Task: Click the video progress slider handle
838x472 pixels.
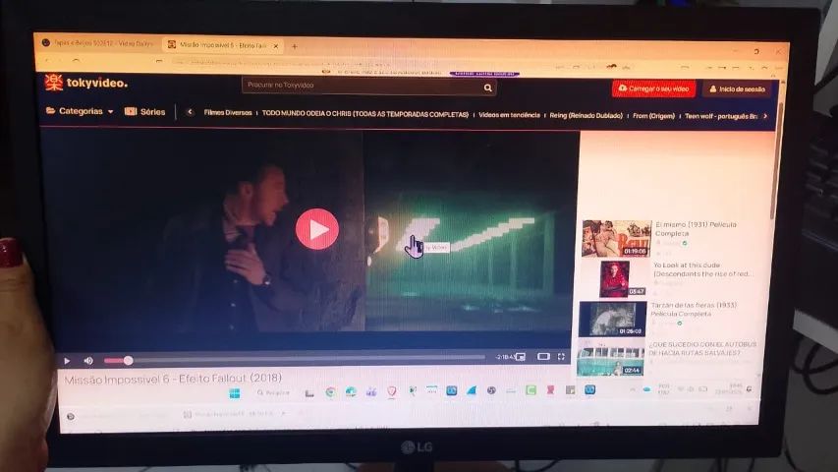Action: click(x=129, y=361)
